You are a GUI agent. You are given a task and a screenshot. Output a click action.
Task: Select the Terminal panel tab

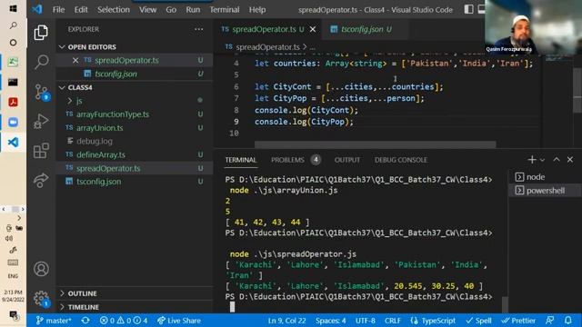point(240,160)
